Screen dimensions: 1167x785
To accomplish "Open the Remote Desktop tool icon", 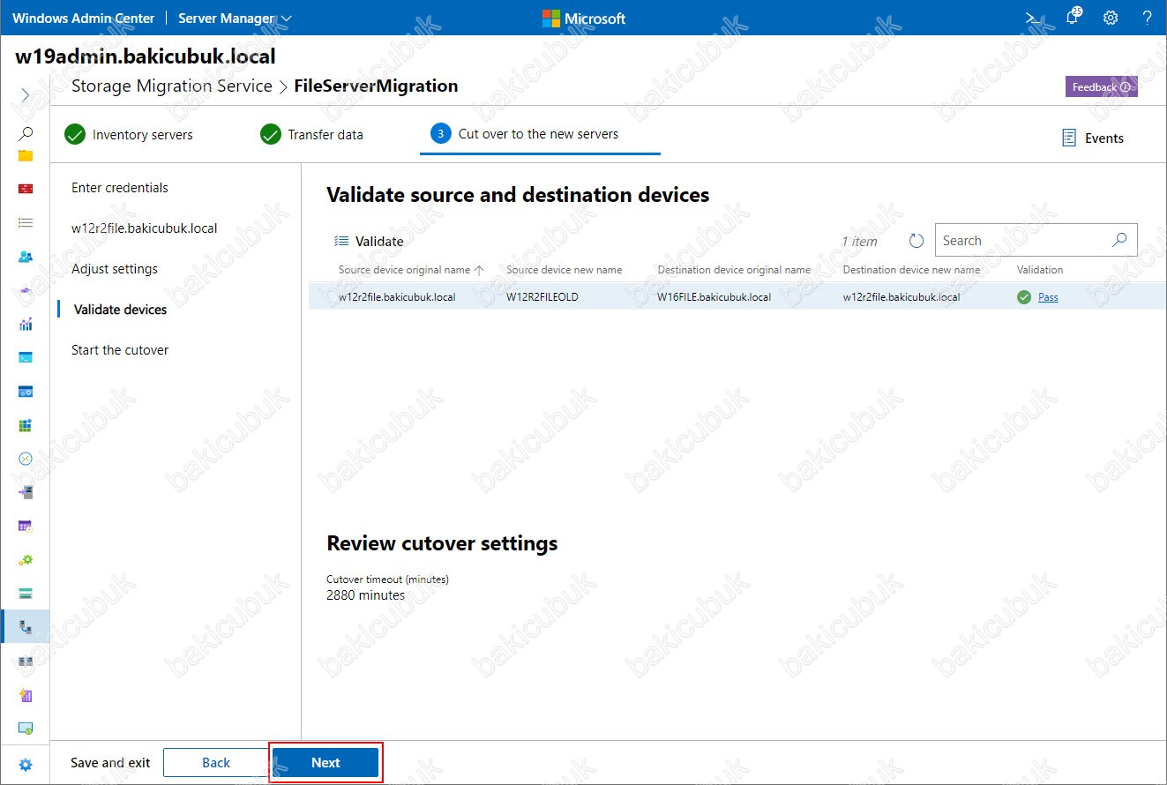I will [26, 459].
